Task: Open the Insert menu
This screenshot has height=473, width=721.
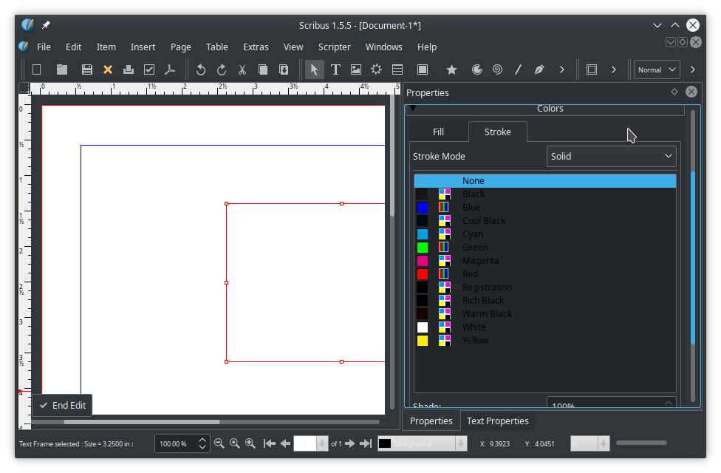Action: click(x=143, y=47)
